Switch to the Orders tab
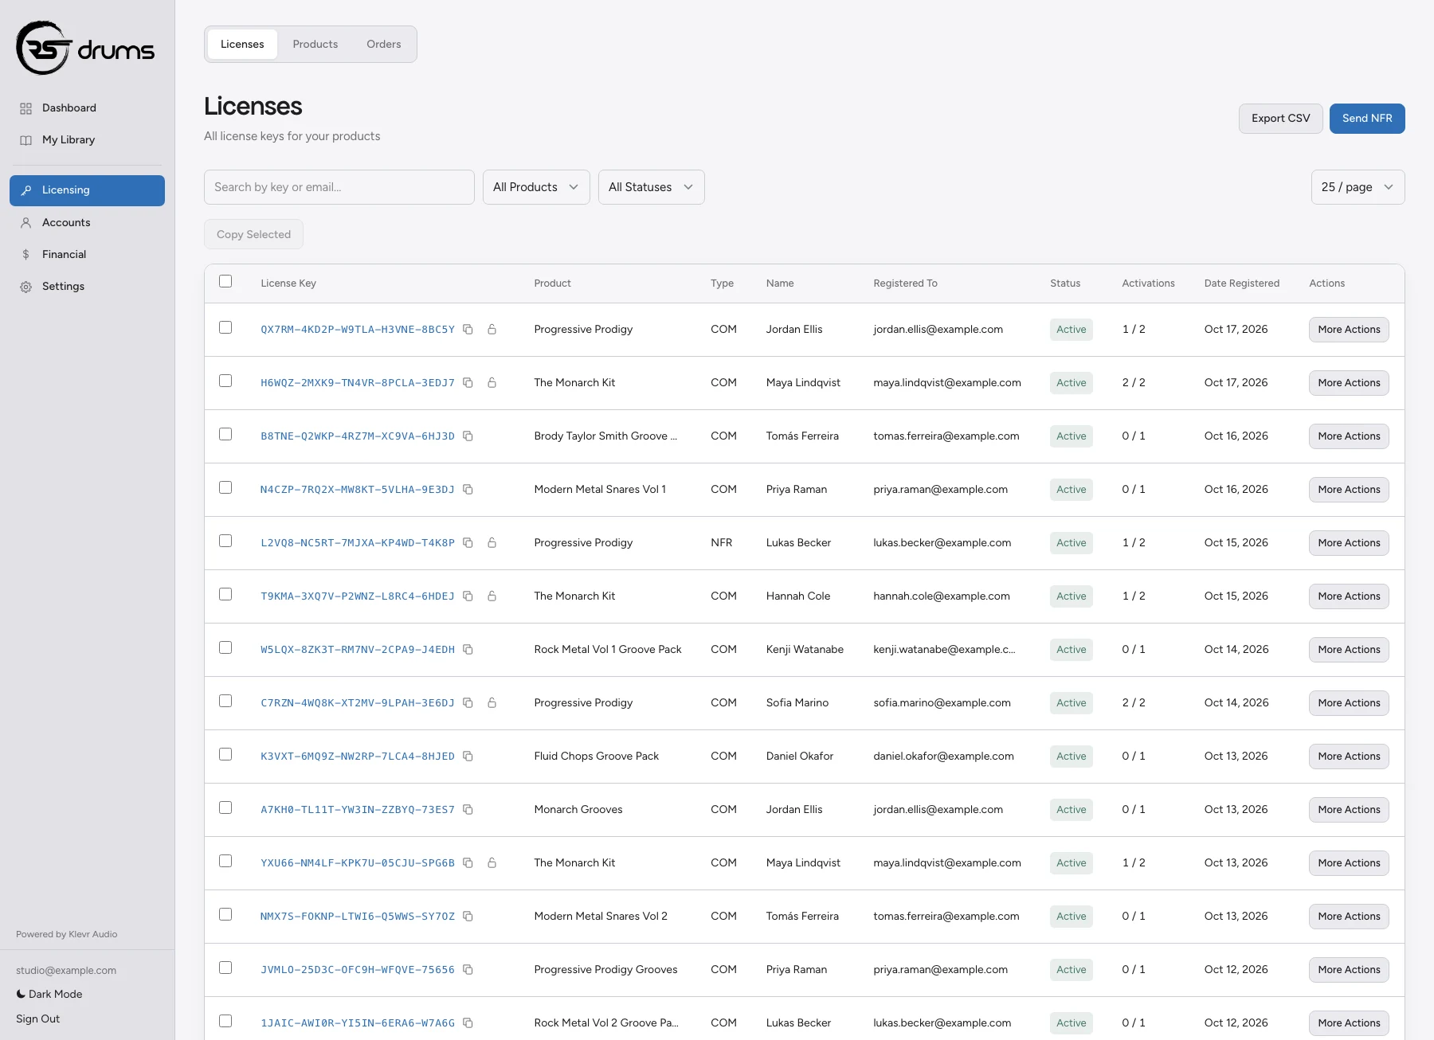The width and height of the screenshot is (1434, 1040). (x=383, y=44)
